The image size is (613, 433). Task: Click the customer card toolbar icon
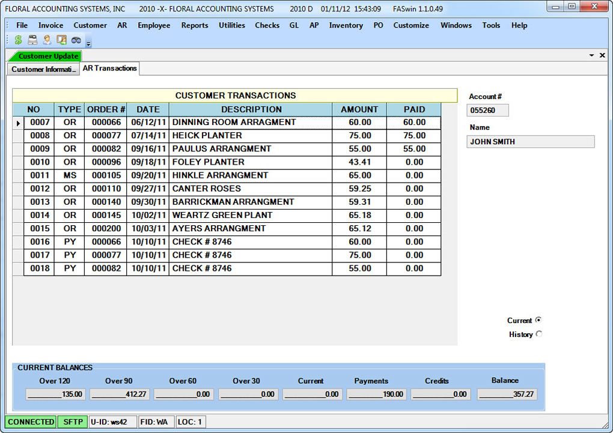[x=61, y=40]
